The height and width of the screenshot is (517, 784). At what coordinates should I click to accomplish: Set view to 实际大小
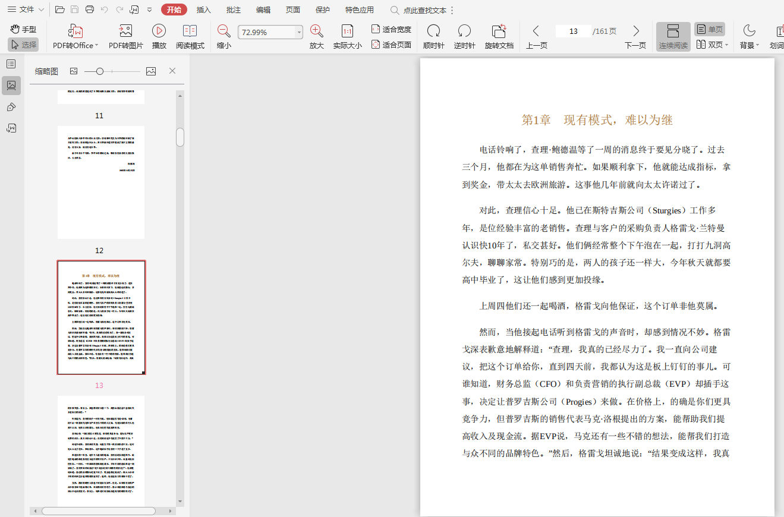tap(347, 31)
